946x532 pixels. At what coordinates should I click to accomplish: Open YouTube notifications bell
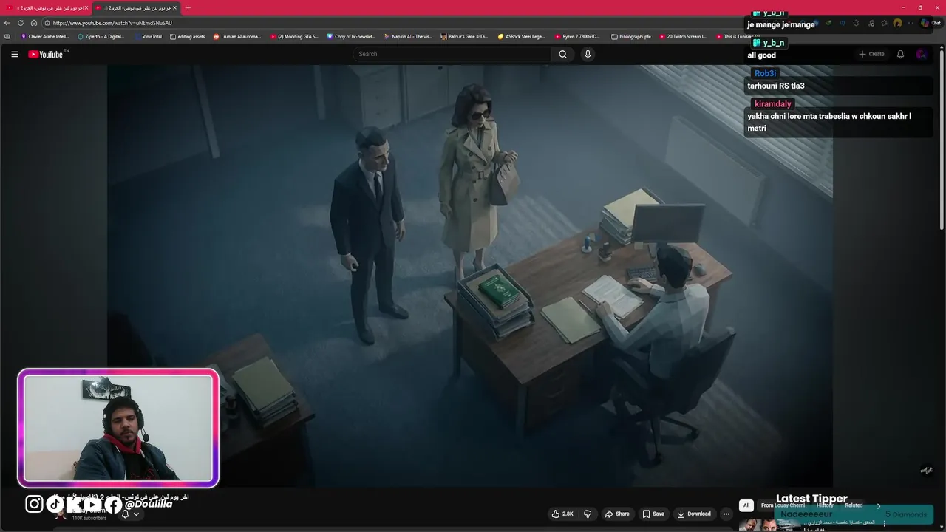[x=900, y=54]
